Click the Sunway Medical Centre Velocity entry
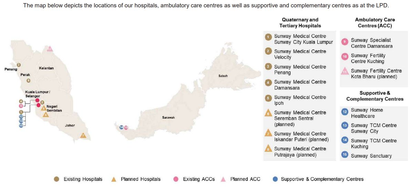413x187 pixels. pos(300,54)
